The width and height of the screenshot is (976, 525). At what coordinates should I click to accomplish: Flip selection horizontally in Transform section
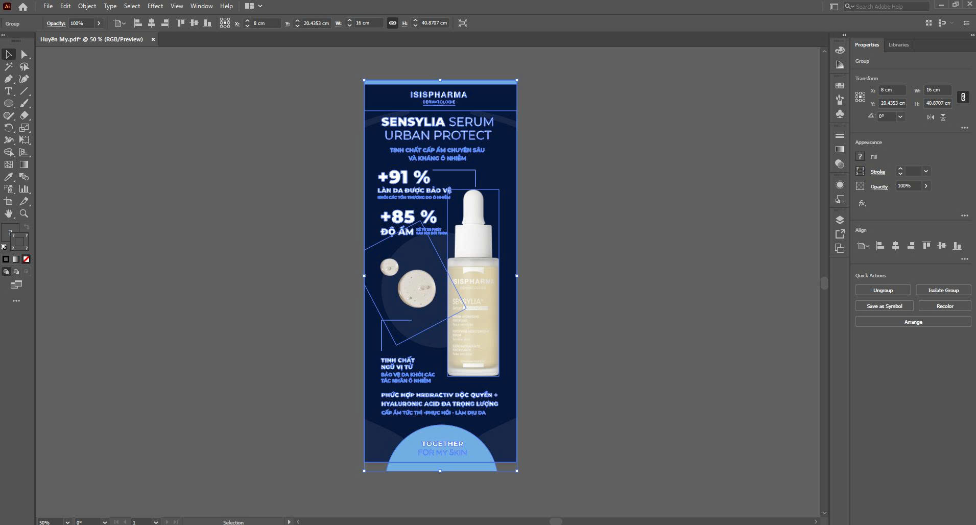pyautogui.click(x=931, y=117)
